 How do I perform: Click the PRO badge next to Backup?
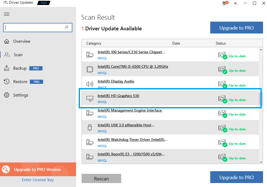(36, 68)
